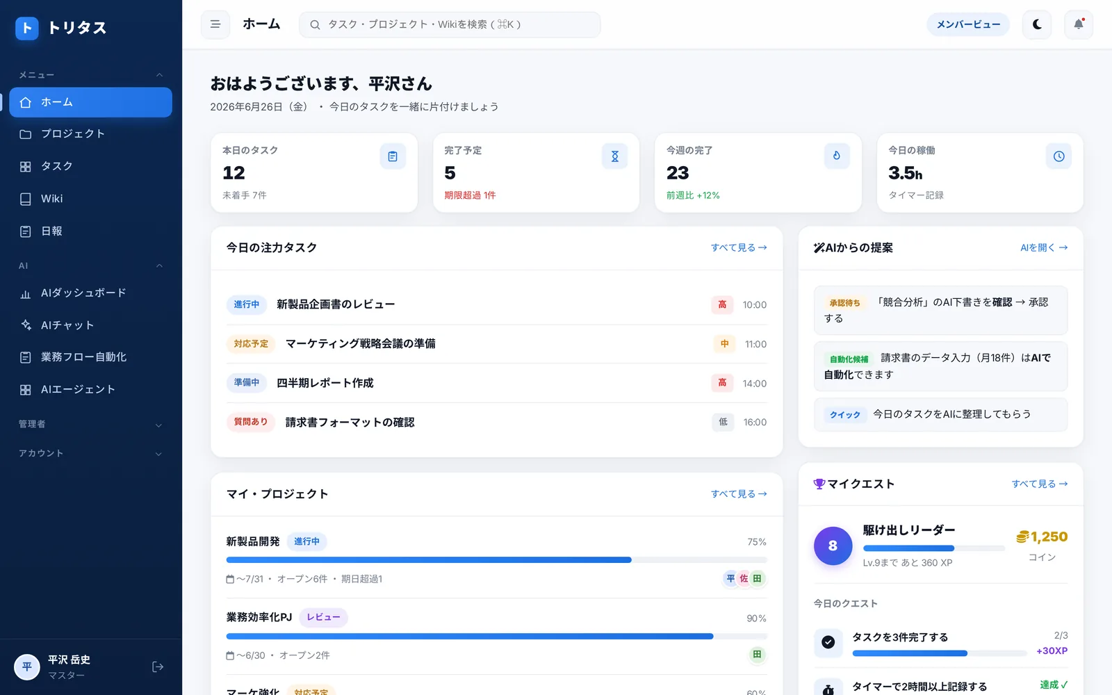Collapse the メニュー section chevron
This screenshot has height=695, width=1112.
159,75
